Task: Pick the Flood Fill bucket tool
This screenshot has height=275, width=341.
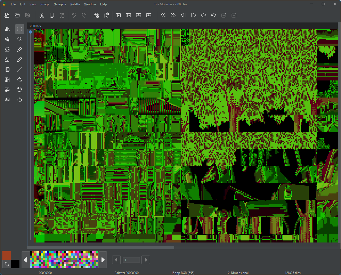Action: pyautogui.click(x=20, y=80)
